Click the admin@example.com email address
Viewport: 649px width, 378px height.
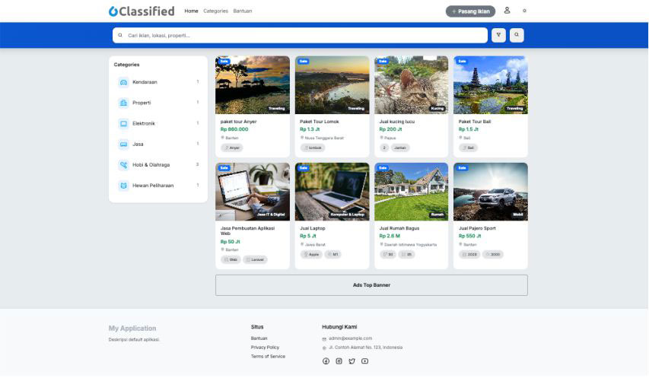(x=350, y=338)
